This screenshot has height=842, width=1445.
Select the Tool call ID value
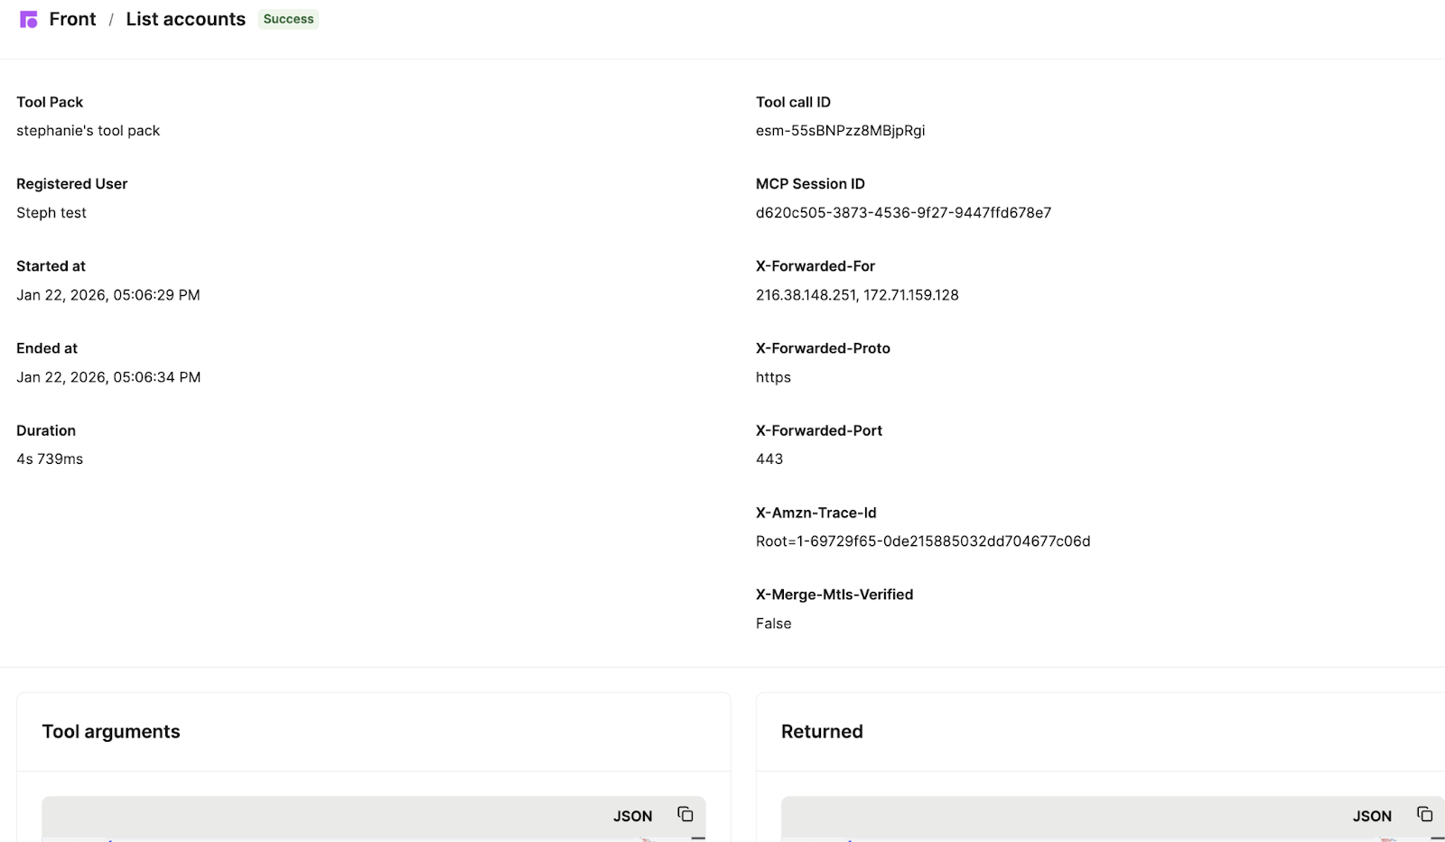pos(840,130)
